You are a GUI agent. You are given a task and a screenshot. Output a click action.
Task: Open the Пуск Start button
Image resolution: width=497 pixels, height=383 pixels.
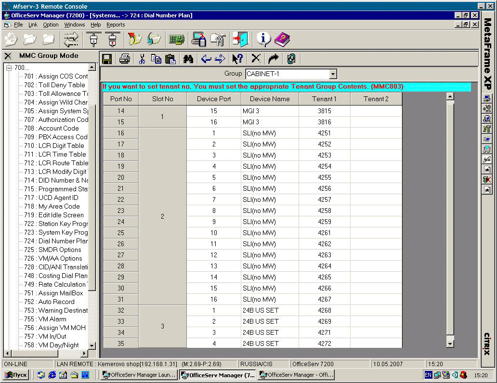(x=16, y=375)
